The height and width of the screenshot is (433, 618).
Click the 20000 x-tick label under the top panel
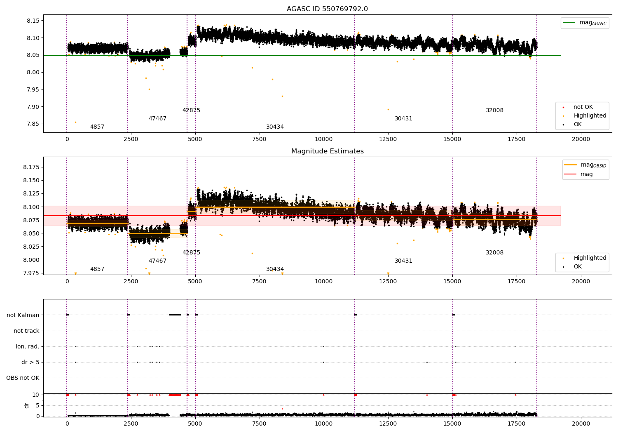pos(581,139)
